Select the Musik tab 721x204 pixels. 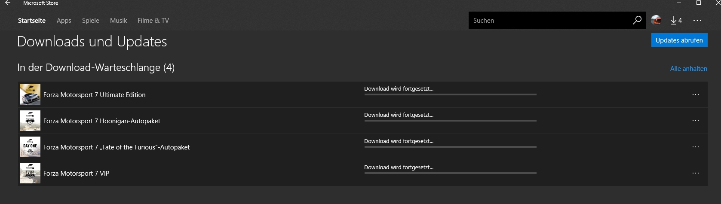(x=119, y=21)
